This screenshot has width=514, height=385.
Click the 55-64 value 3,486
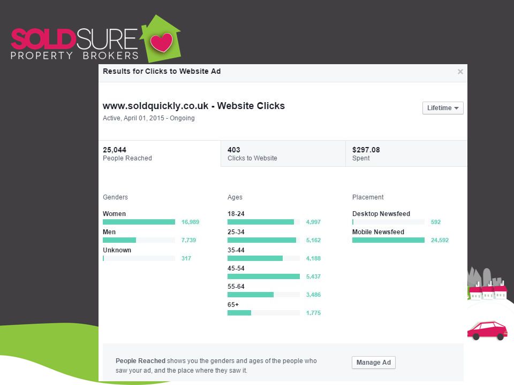pos(313,295)
